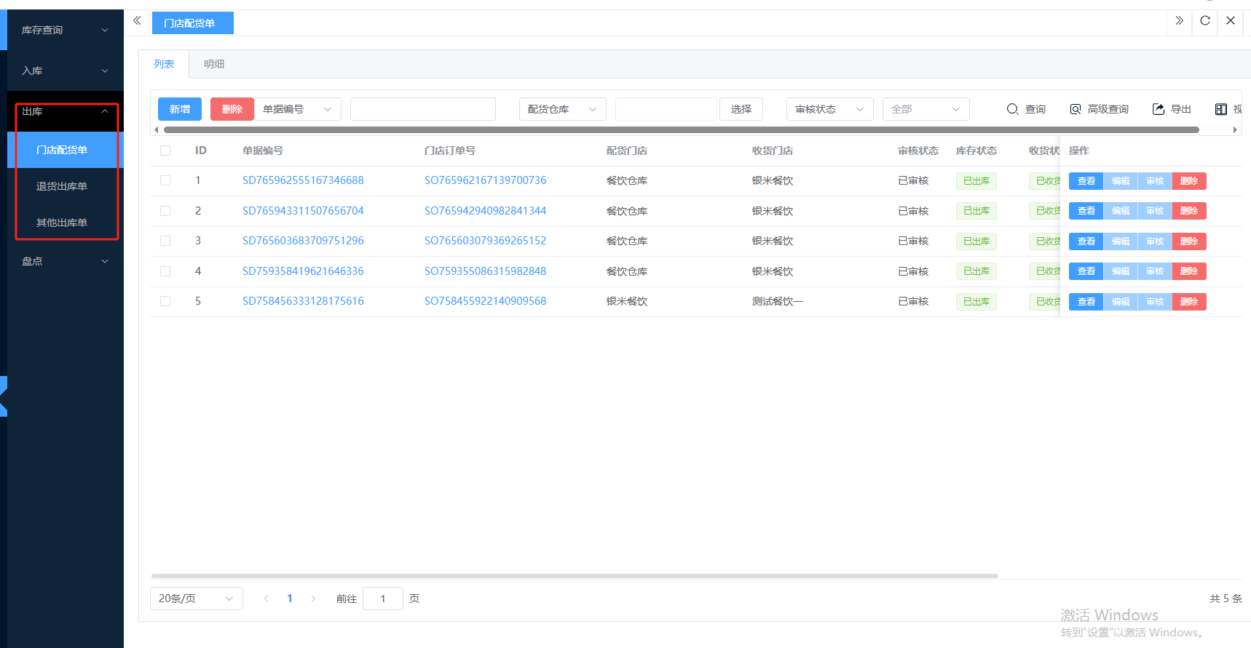Viewport: 1251px width, 648px height.
Task: Select the checkbox for row ID 3
Action: pos(165,241)
